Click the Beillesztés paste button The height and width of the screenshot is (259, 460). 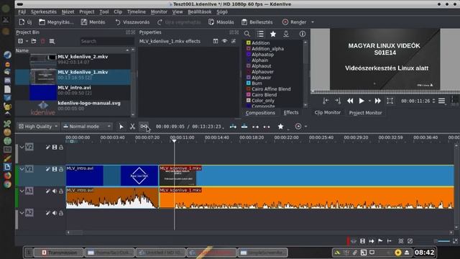point(257,22)
